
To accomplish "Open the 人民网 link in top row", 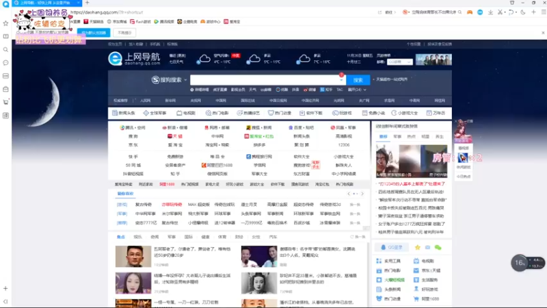I will tap(145, 101).
